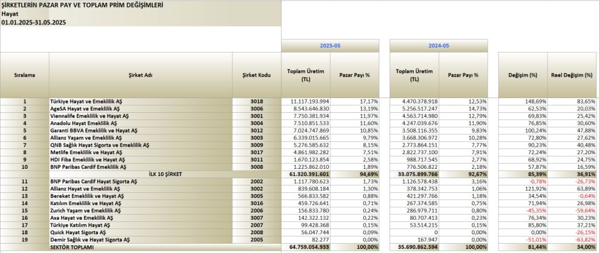Click Quick Hayat Sigorta AŞ cell
Screen dimensions: 599x253
tap(140, 233)
